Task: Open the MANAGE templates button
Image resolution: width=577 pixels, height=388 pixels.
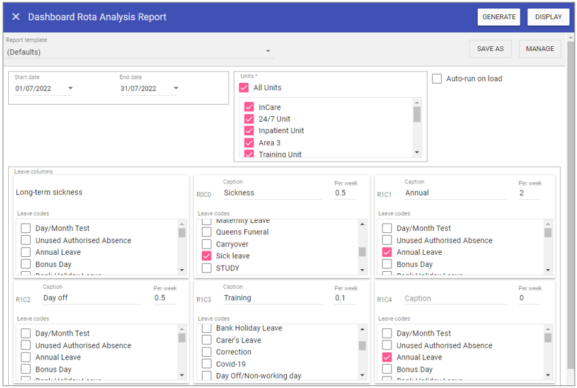Action: click(540, 49)
